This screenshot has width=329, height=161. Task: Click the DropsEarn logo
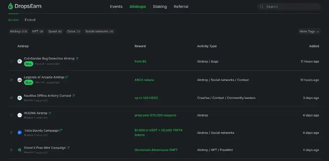click(x=25, y=6)
